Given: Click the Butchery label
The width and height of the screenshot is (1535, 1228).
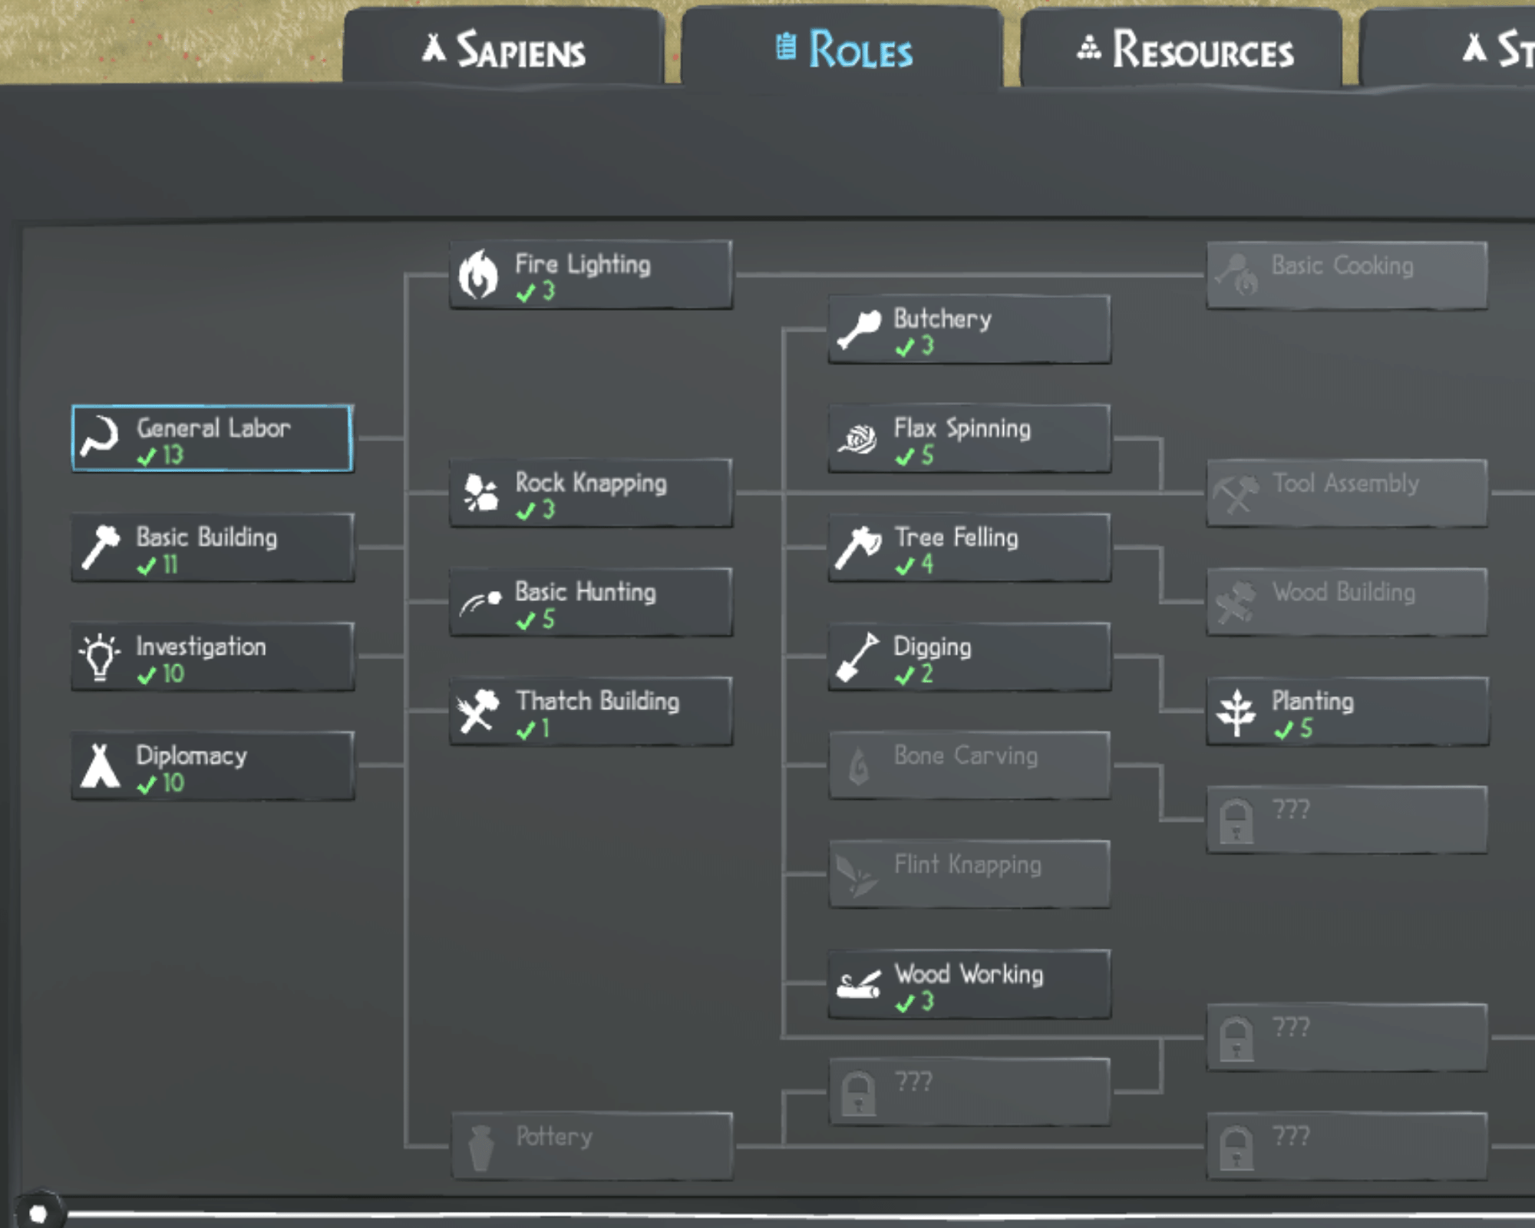Looking at the screenshot, I should 942,319.
